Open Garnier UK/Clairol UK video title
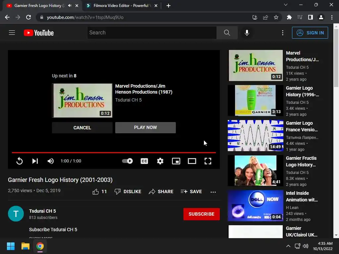Viewport: 339px width, 254px height. (302, 232)
